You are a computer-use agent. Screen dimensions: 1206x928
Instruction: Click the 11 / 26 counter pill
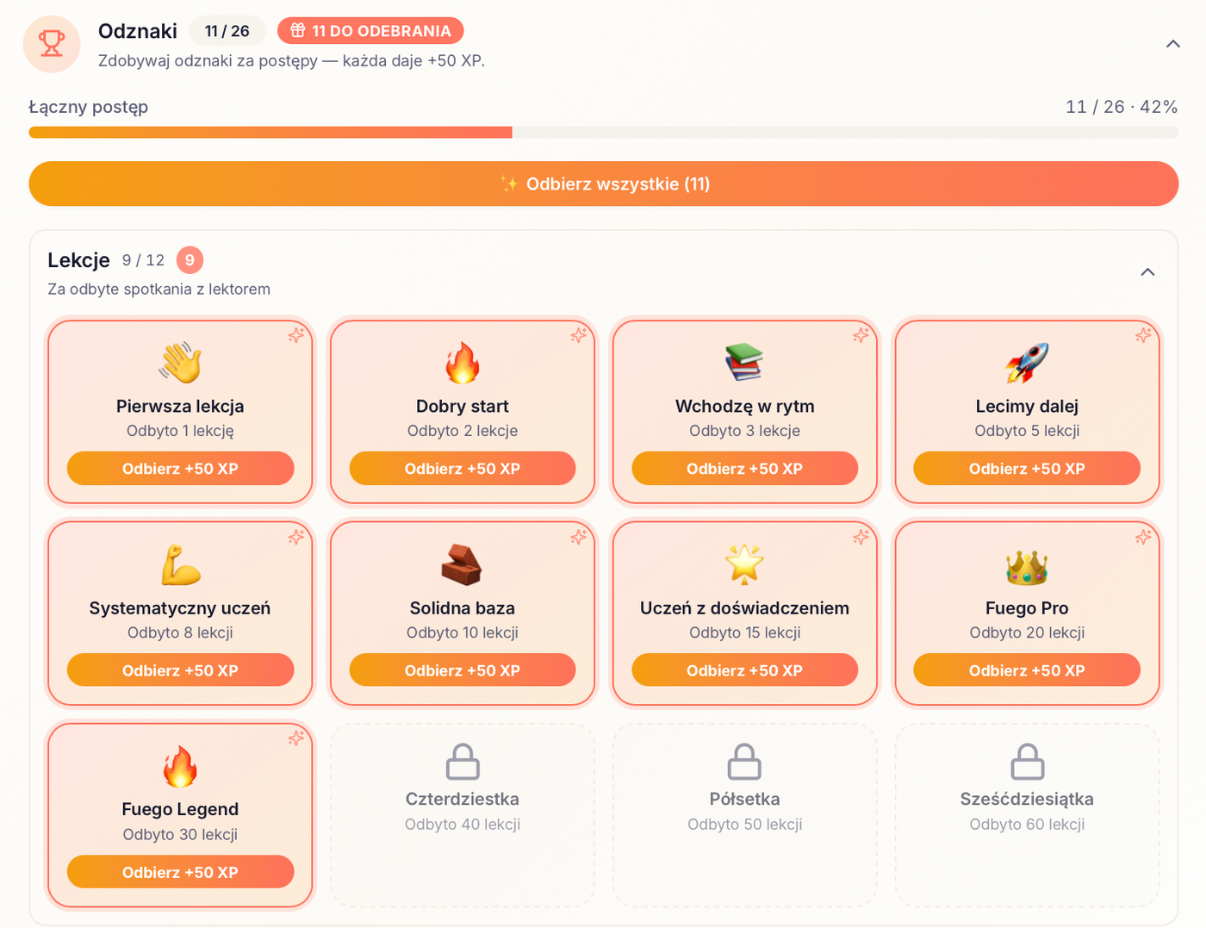pos(227,31)
